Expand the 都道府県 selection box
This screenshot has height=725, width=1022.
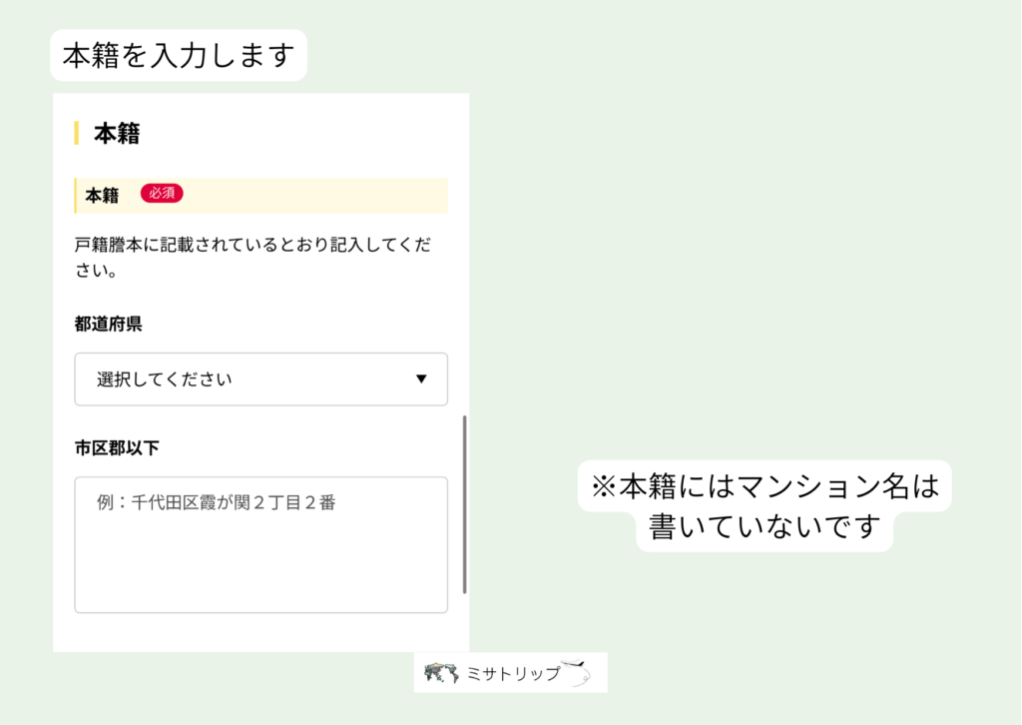pos(259,379)
